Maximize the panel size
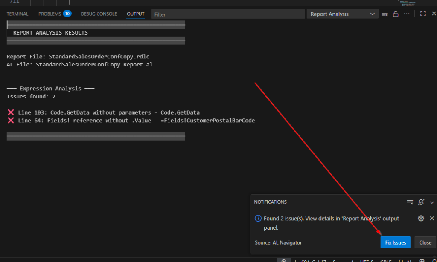The image size is (437, 262). point(423,14)
